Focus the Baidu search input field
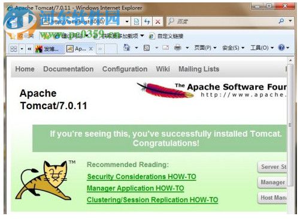This screenshot has width=300, height=219. [222, 21]
